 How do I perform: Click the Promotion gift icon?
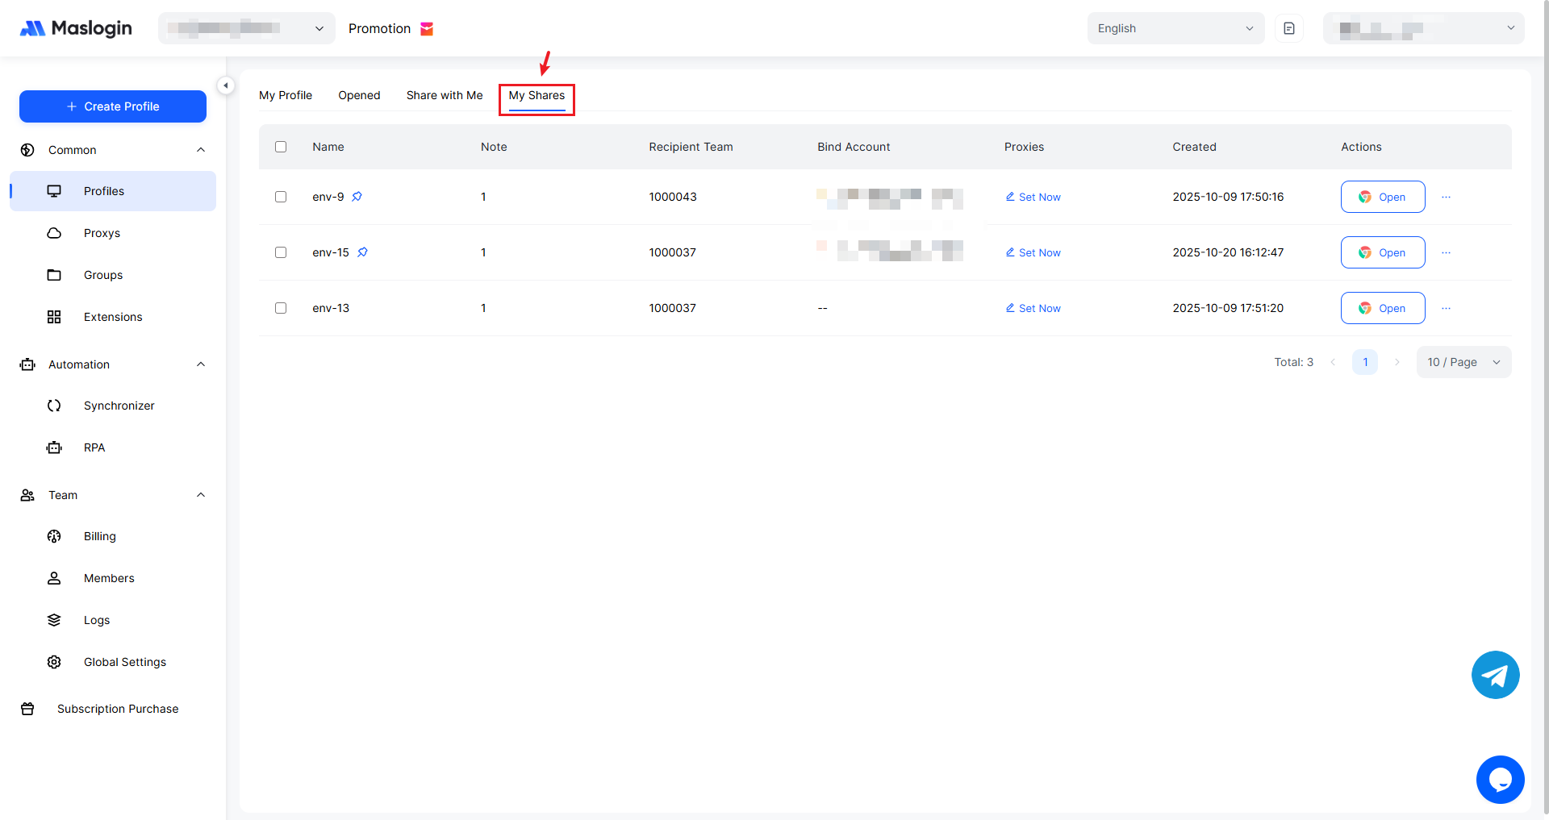[x=427, y=29]
